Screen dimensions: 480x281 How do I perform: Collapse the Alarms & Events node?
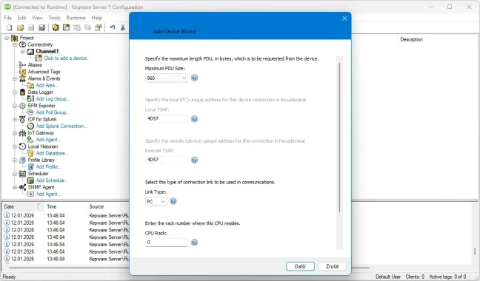(14, 78)
